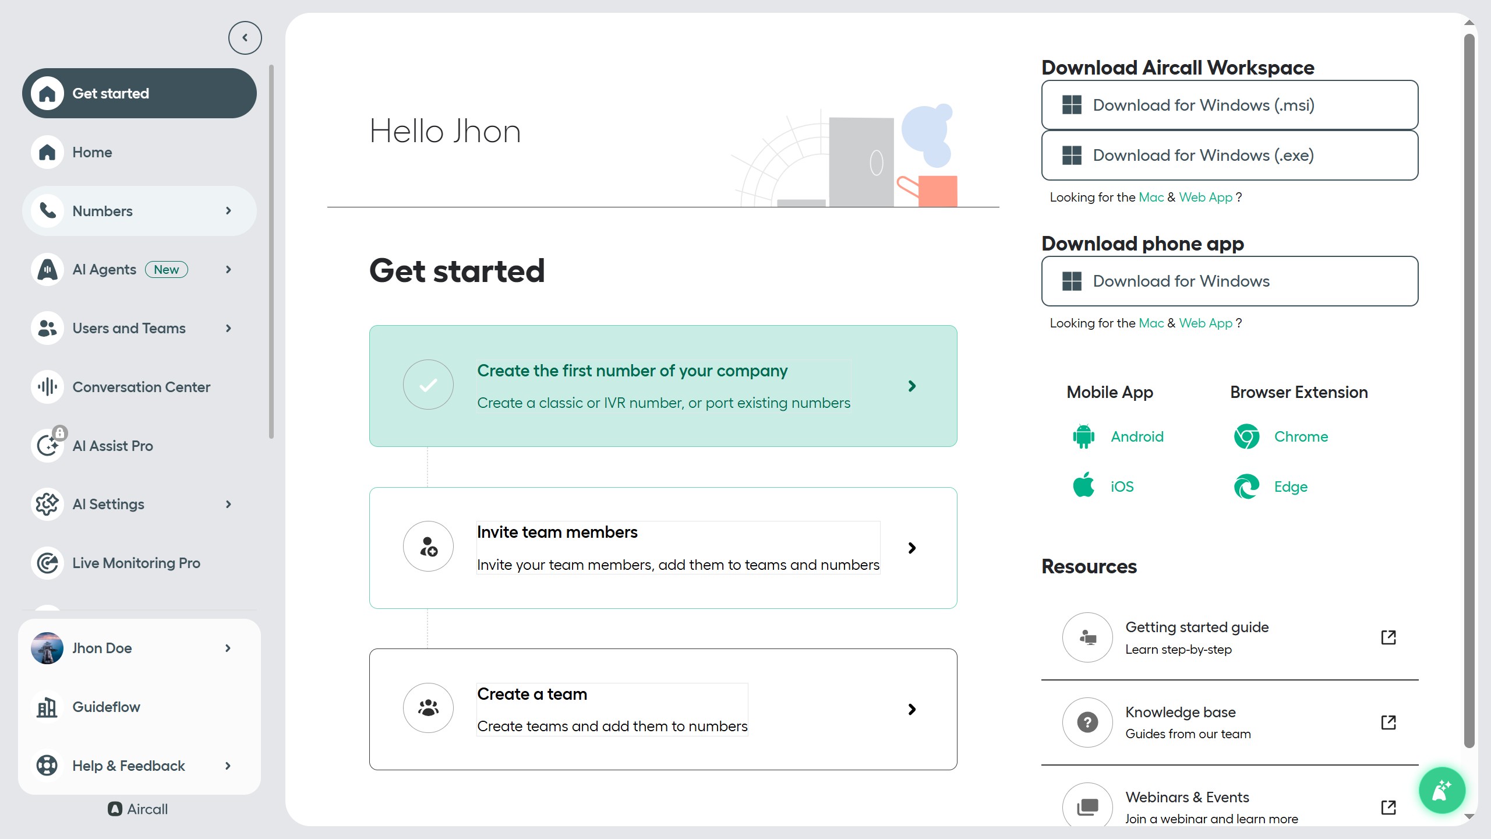Select Guideflow in the sidebar
The height and width of the screenshot is (839, 1491).
coord(139,707)
